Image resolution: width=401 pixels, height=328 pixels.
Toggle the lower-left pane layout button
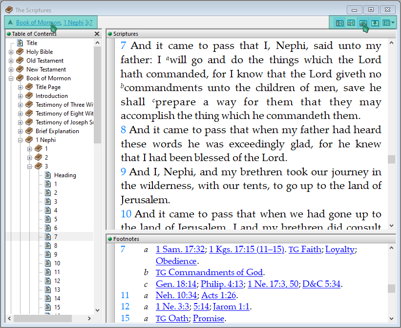[351, 23]
